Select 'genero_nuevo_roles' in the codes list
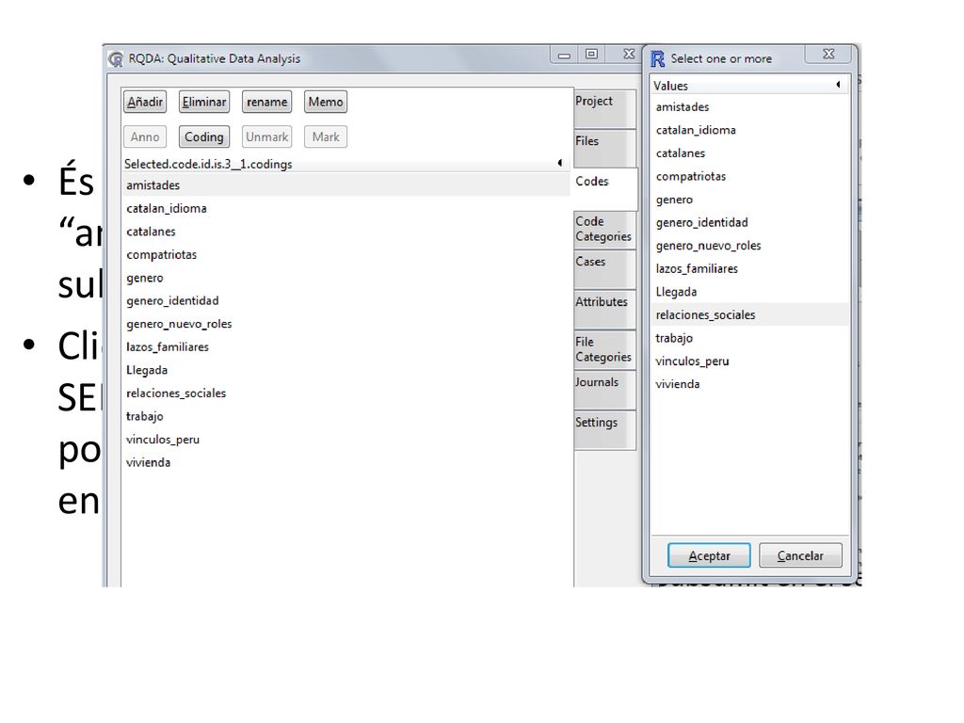Image resolution: width=964 pixels, height=723 pixels. [346, 324]
